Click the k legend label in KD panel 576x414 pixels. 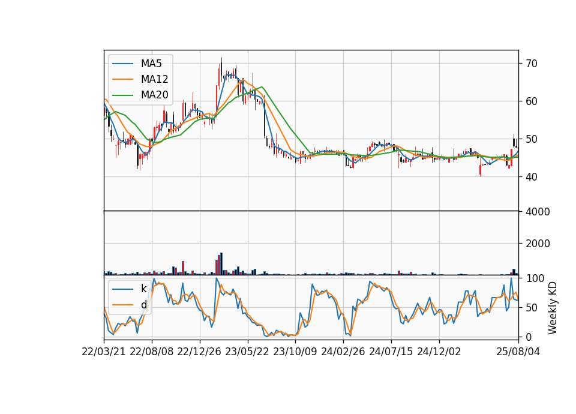click(143, 289)
